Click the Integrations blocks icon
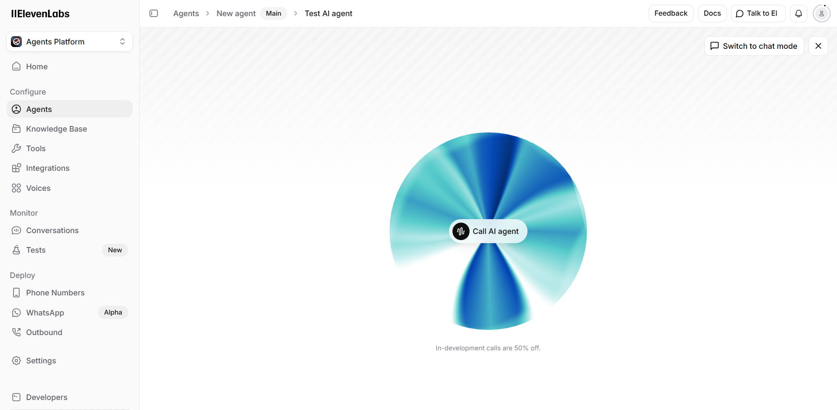This screenshot has width=837, height=410. click(17, 168)
